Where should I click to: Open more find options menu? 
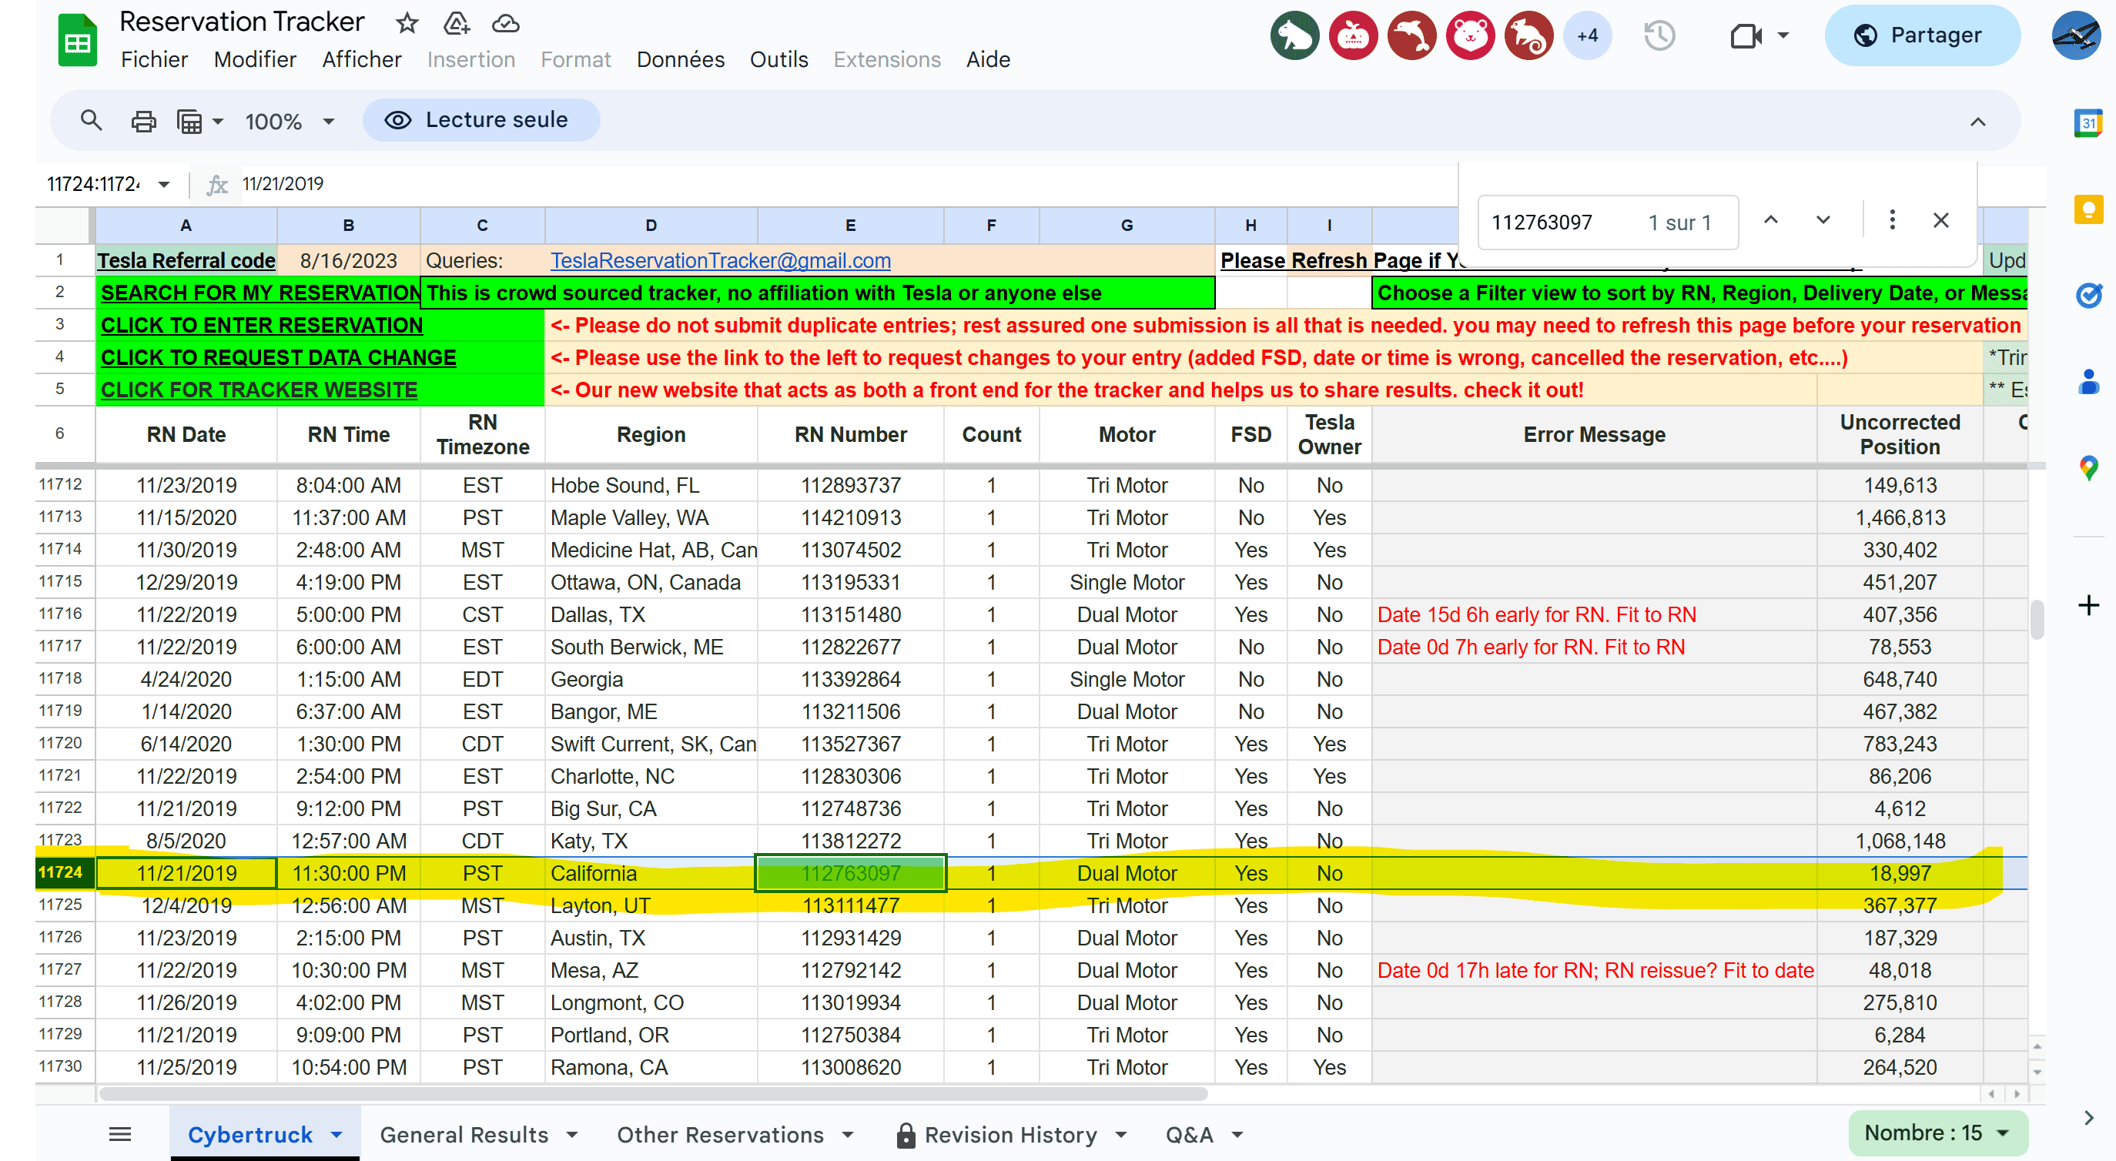(1893, 220)
